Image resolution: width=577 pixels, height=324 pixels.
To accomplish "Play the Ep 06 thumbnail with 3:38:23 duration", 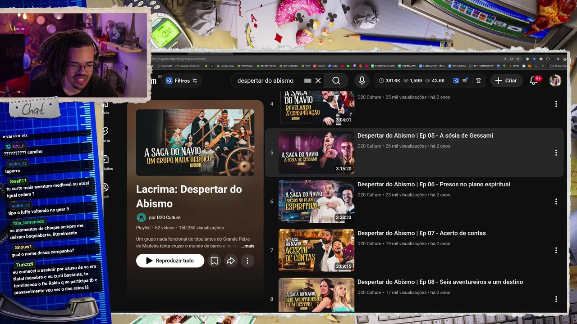I will [x=316, y=201].
